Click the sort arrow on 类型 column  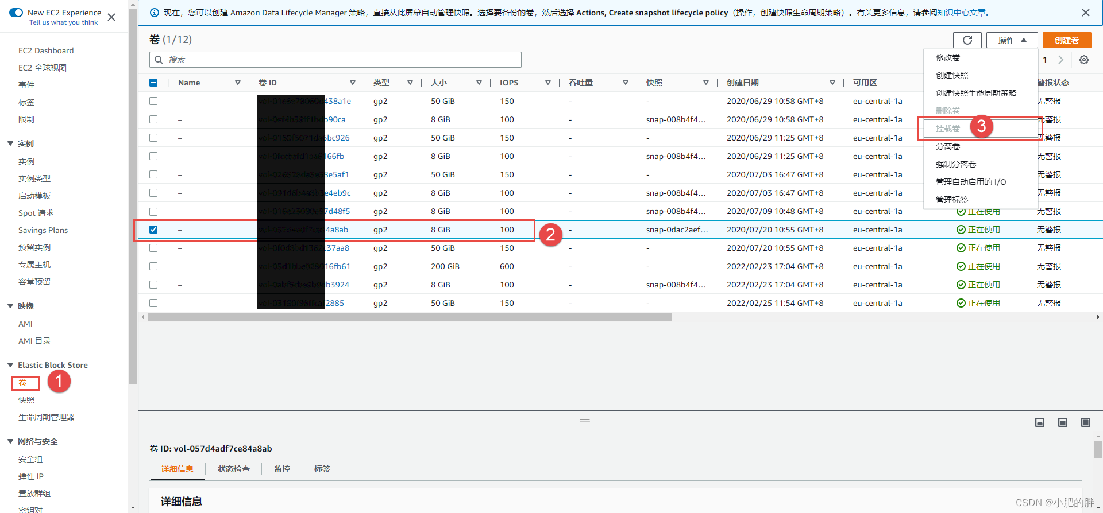tap(410, 83)
